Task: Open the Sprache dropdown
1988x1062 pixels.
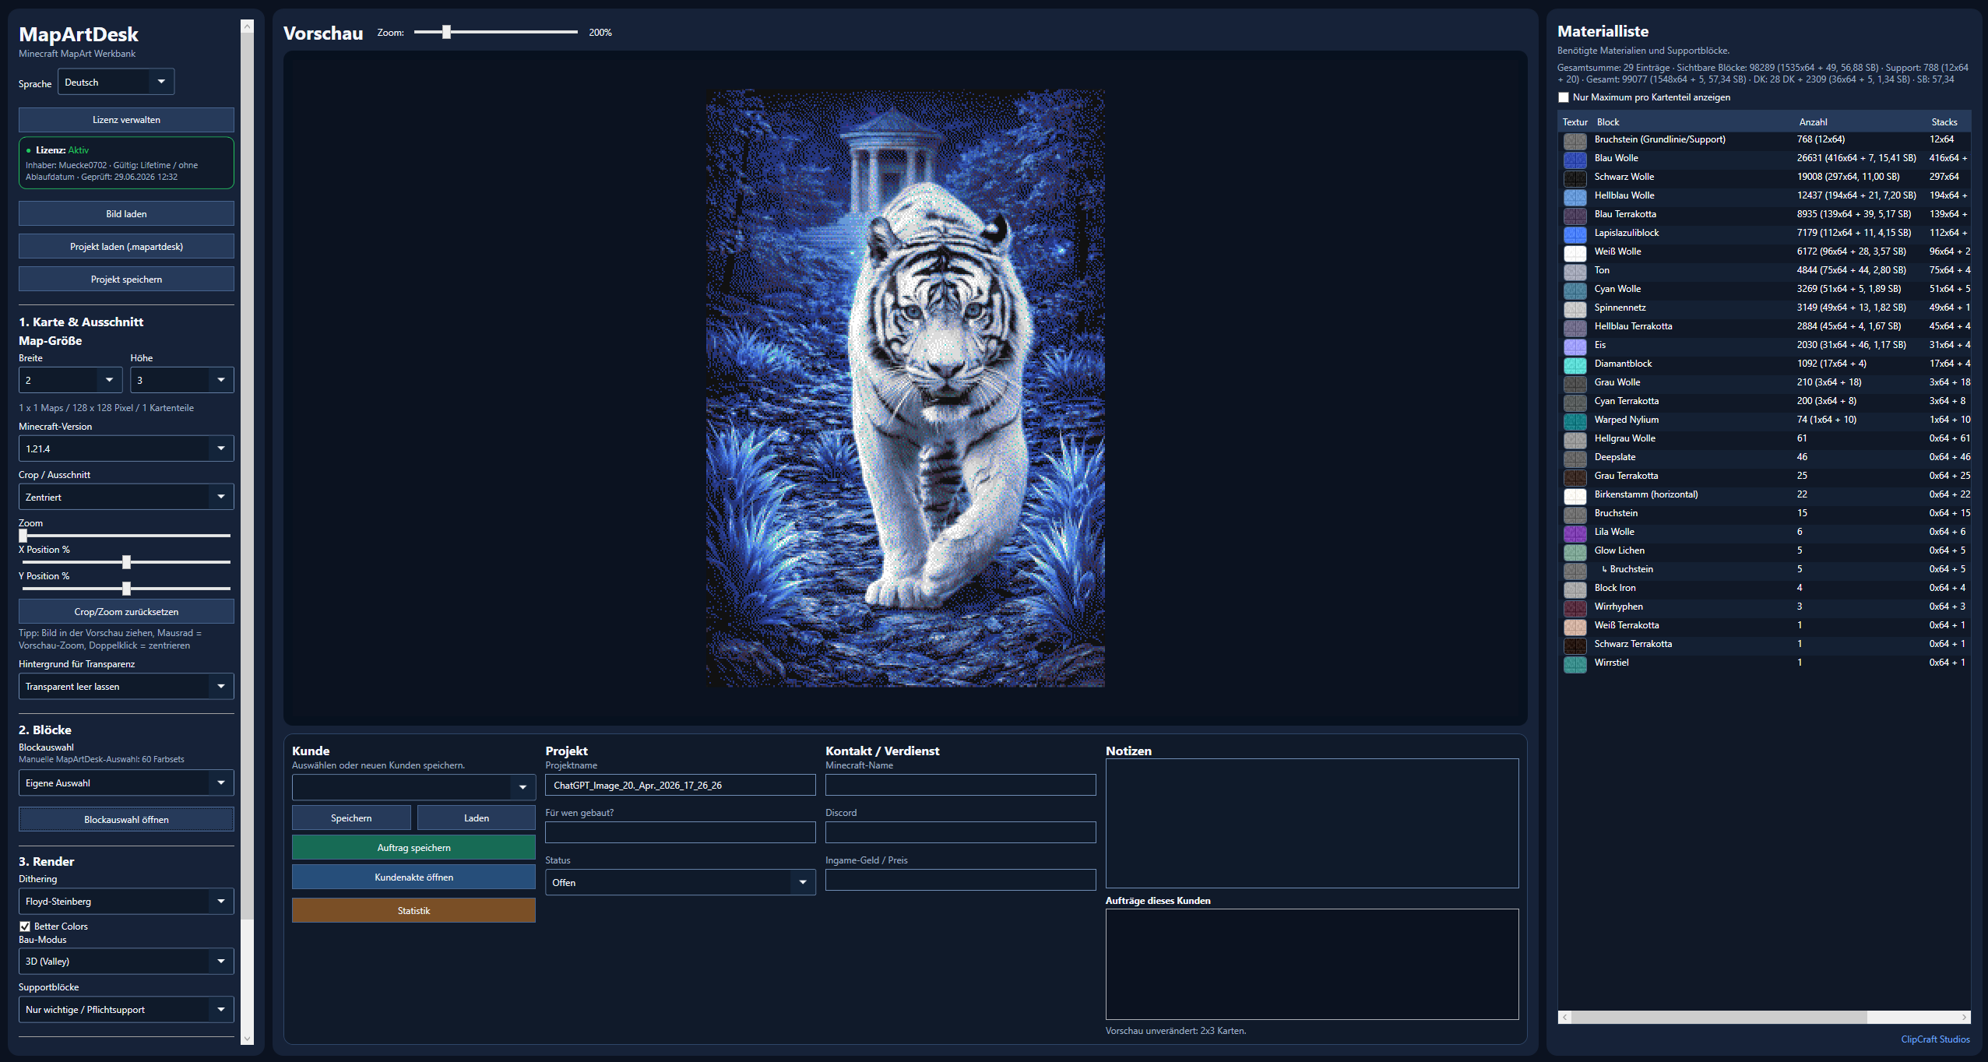Action: coord(116,82)
